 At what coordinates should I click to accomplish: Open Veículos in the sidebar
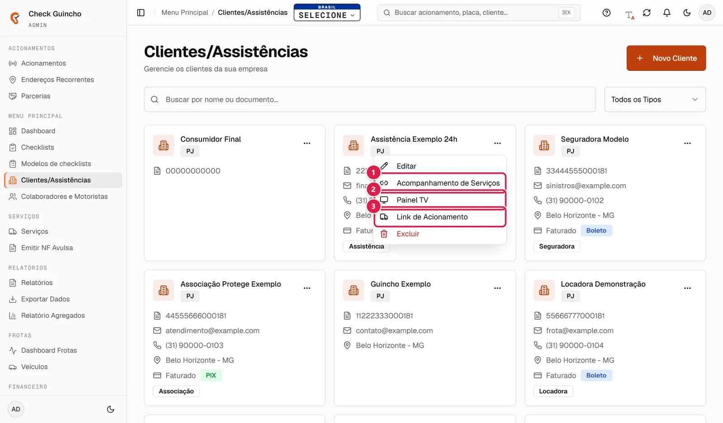[63, 367]
